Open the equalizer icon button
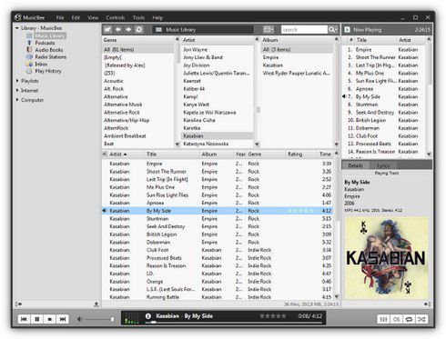 pyautogui.click(x=383, y=319)
